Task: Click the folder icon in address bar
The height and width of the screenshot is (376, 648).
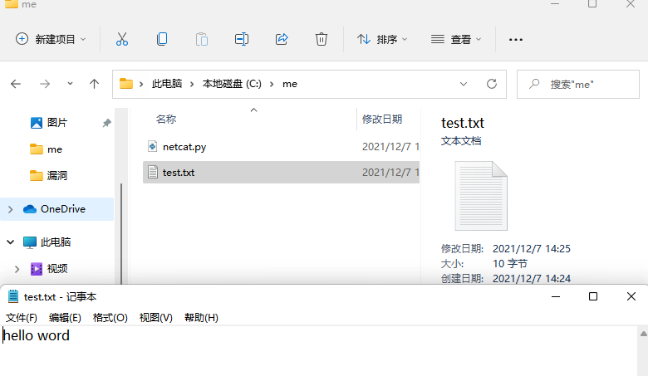Action: pos(126,84)
